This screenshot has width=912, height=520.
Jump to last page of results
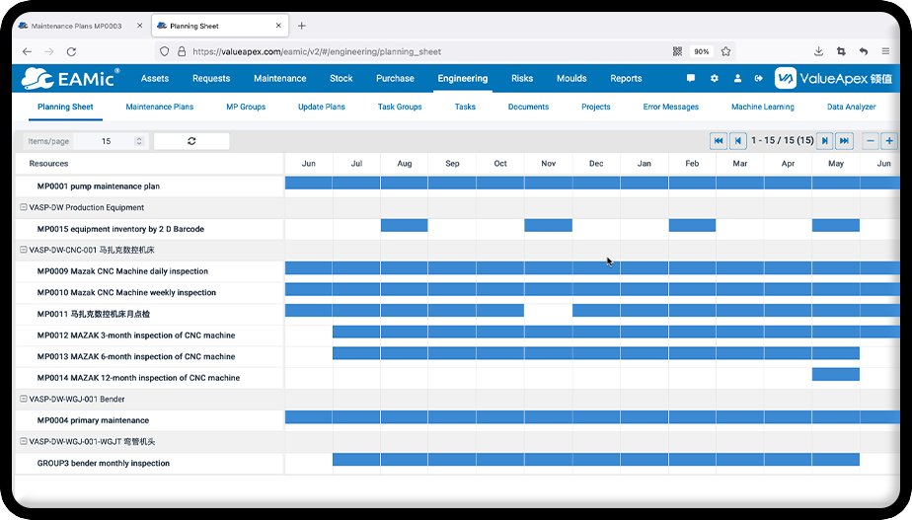844,141
